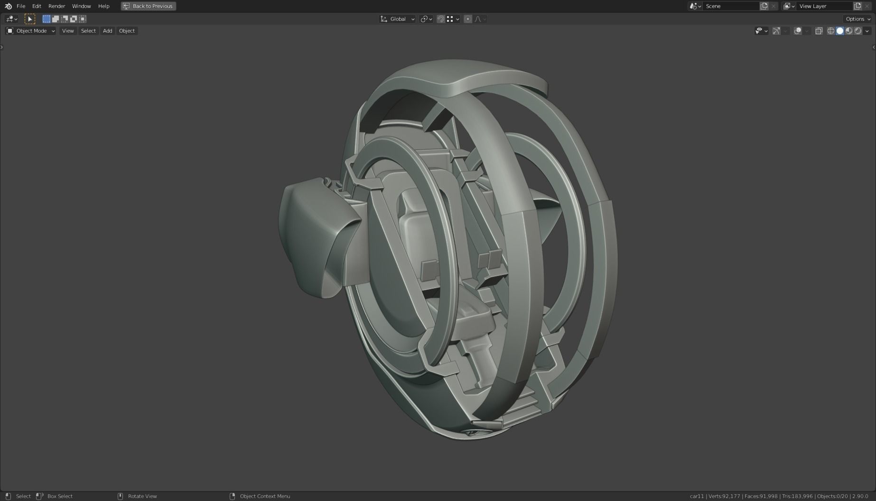Expand the right sidebar arrow

click(874, 47)
